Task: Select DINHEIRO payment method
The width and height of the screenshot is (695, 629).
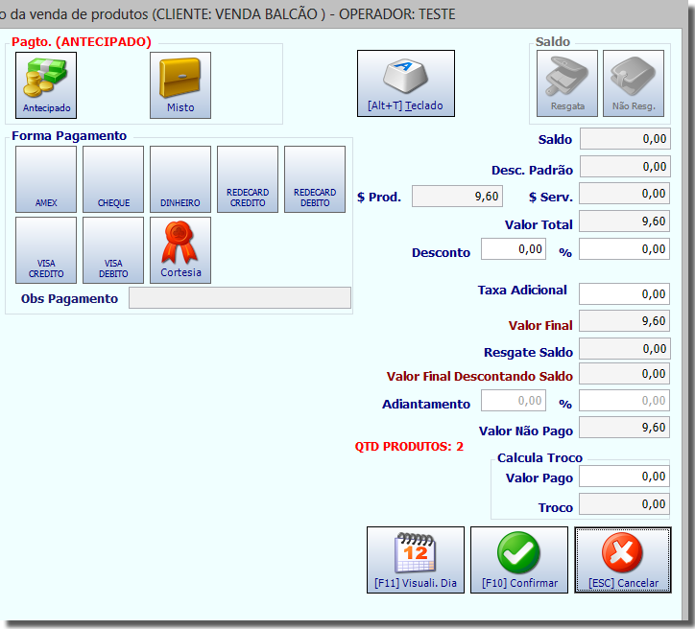Action: (180, 179)
